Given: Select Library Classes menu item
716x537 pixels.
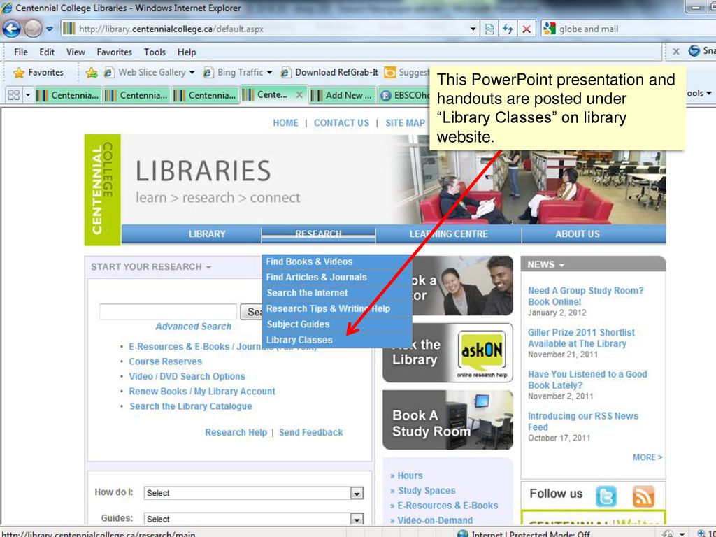Looking at the screenshot, I should coord(337,340).
